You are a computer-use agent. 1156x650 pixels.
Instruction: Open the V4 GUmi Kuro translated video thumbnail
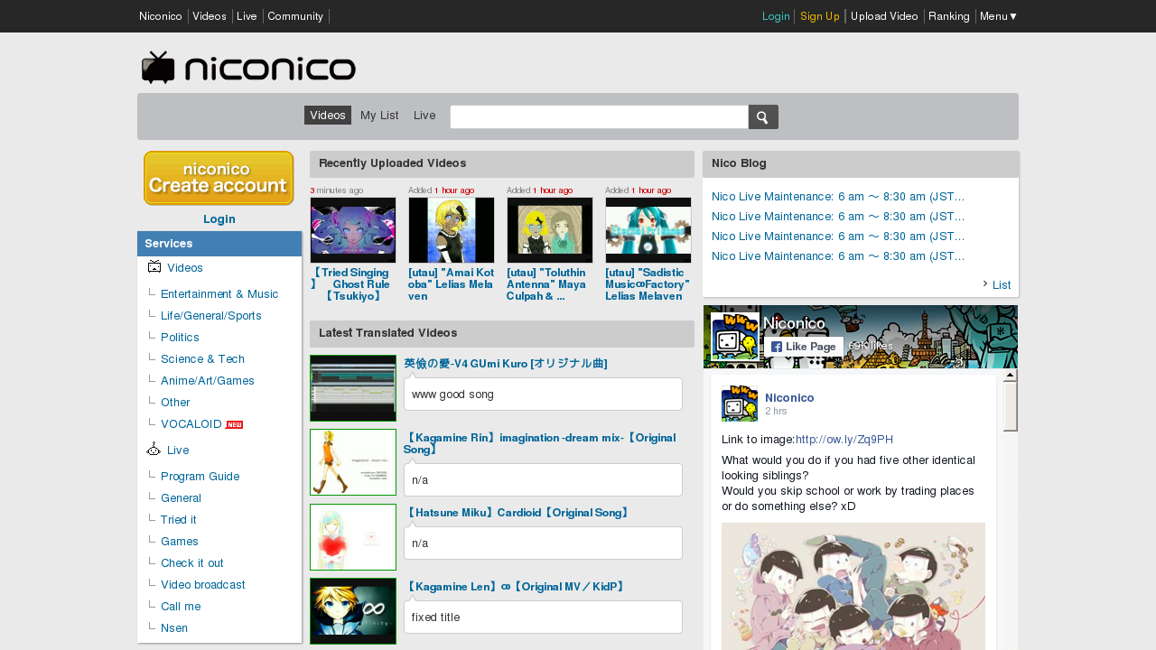pos(353,388)
